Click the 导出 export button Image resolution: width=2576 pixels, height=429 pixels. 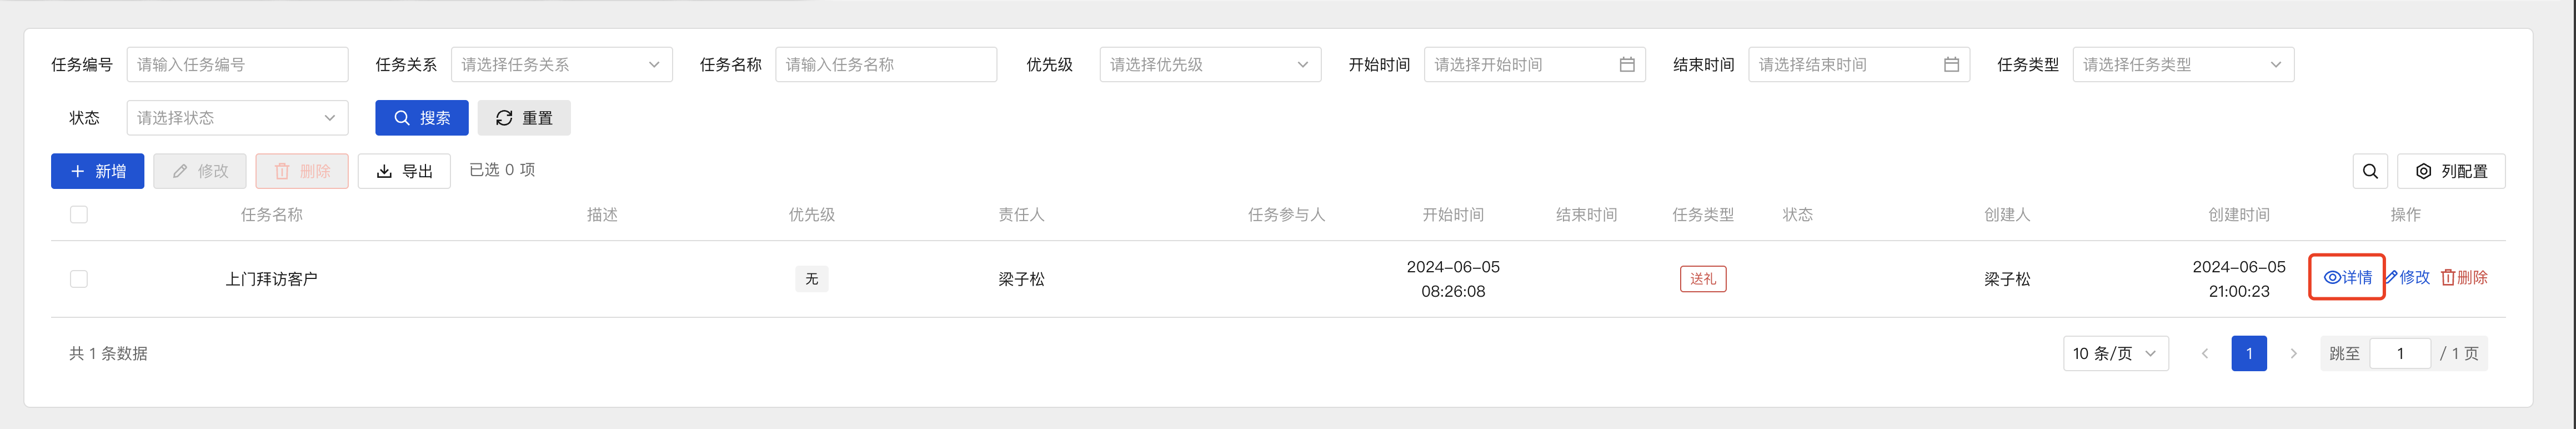(404, 171)
